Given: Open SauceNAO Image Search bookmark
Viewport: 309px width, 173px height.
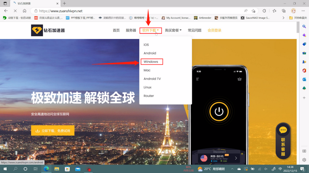Looking at the screenshot, I should pyautogui.click(x=255, y=18).
